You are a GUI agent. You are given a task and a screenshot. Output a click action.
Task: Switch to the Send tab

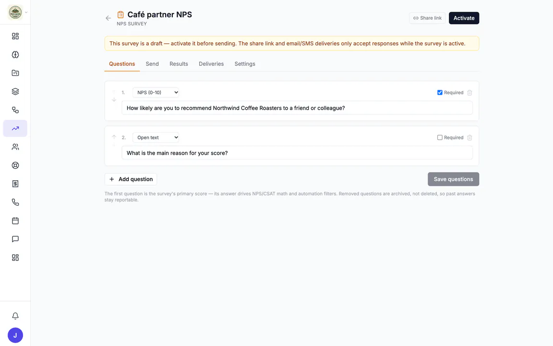click(x=152, y=64)
